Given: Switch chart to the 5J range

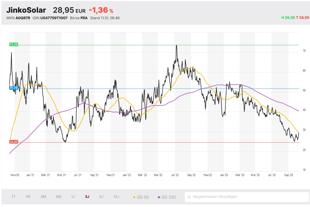Looking at the screenshot, I should click(x=101, y=197).
